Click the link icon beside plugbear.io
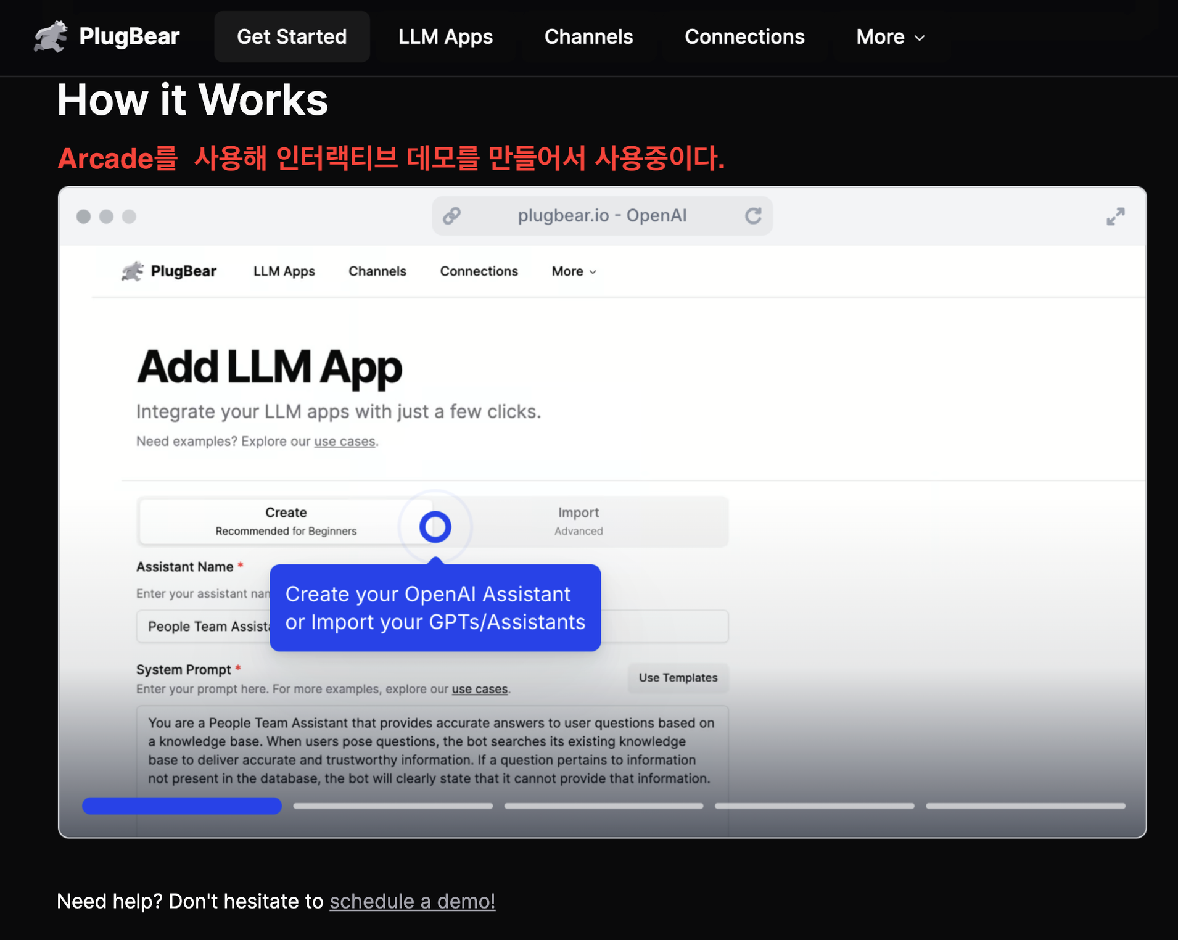 pyautogui.click(x=452, y=216)
